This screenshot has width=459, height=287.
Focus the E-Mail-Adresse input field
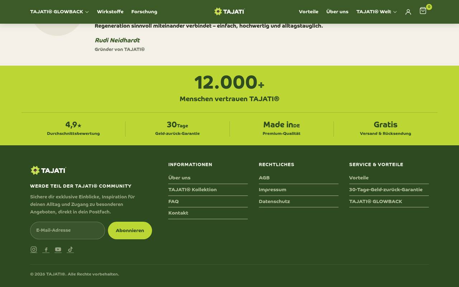[67, 230]
